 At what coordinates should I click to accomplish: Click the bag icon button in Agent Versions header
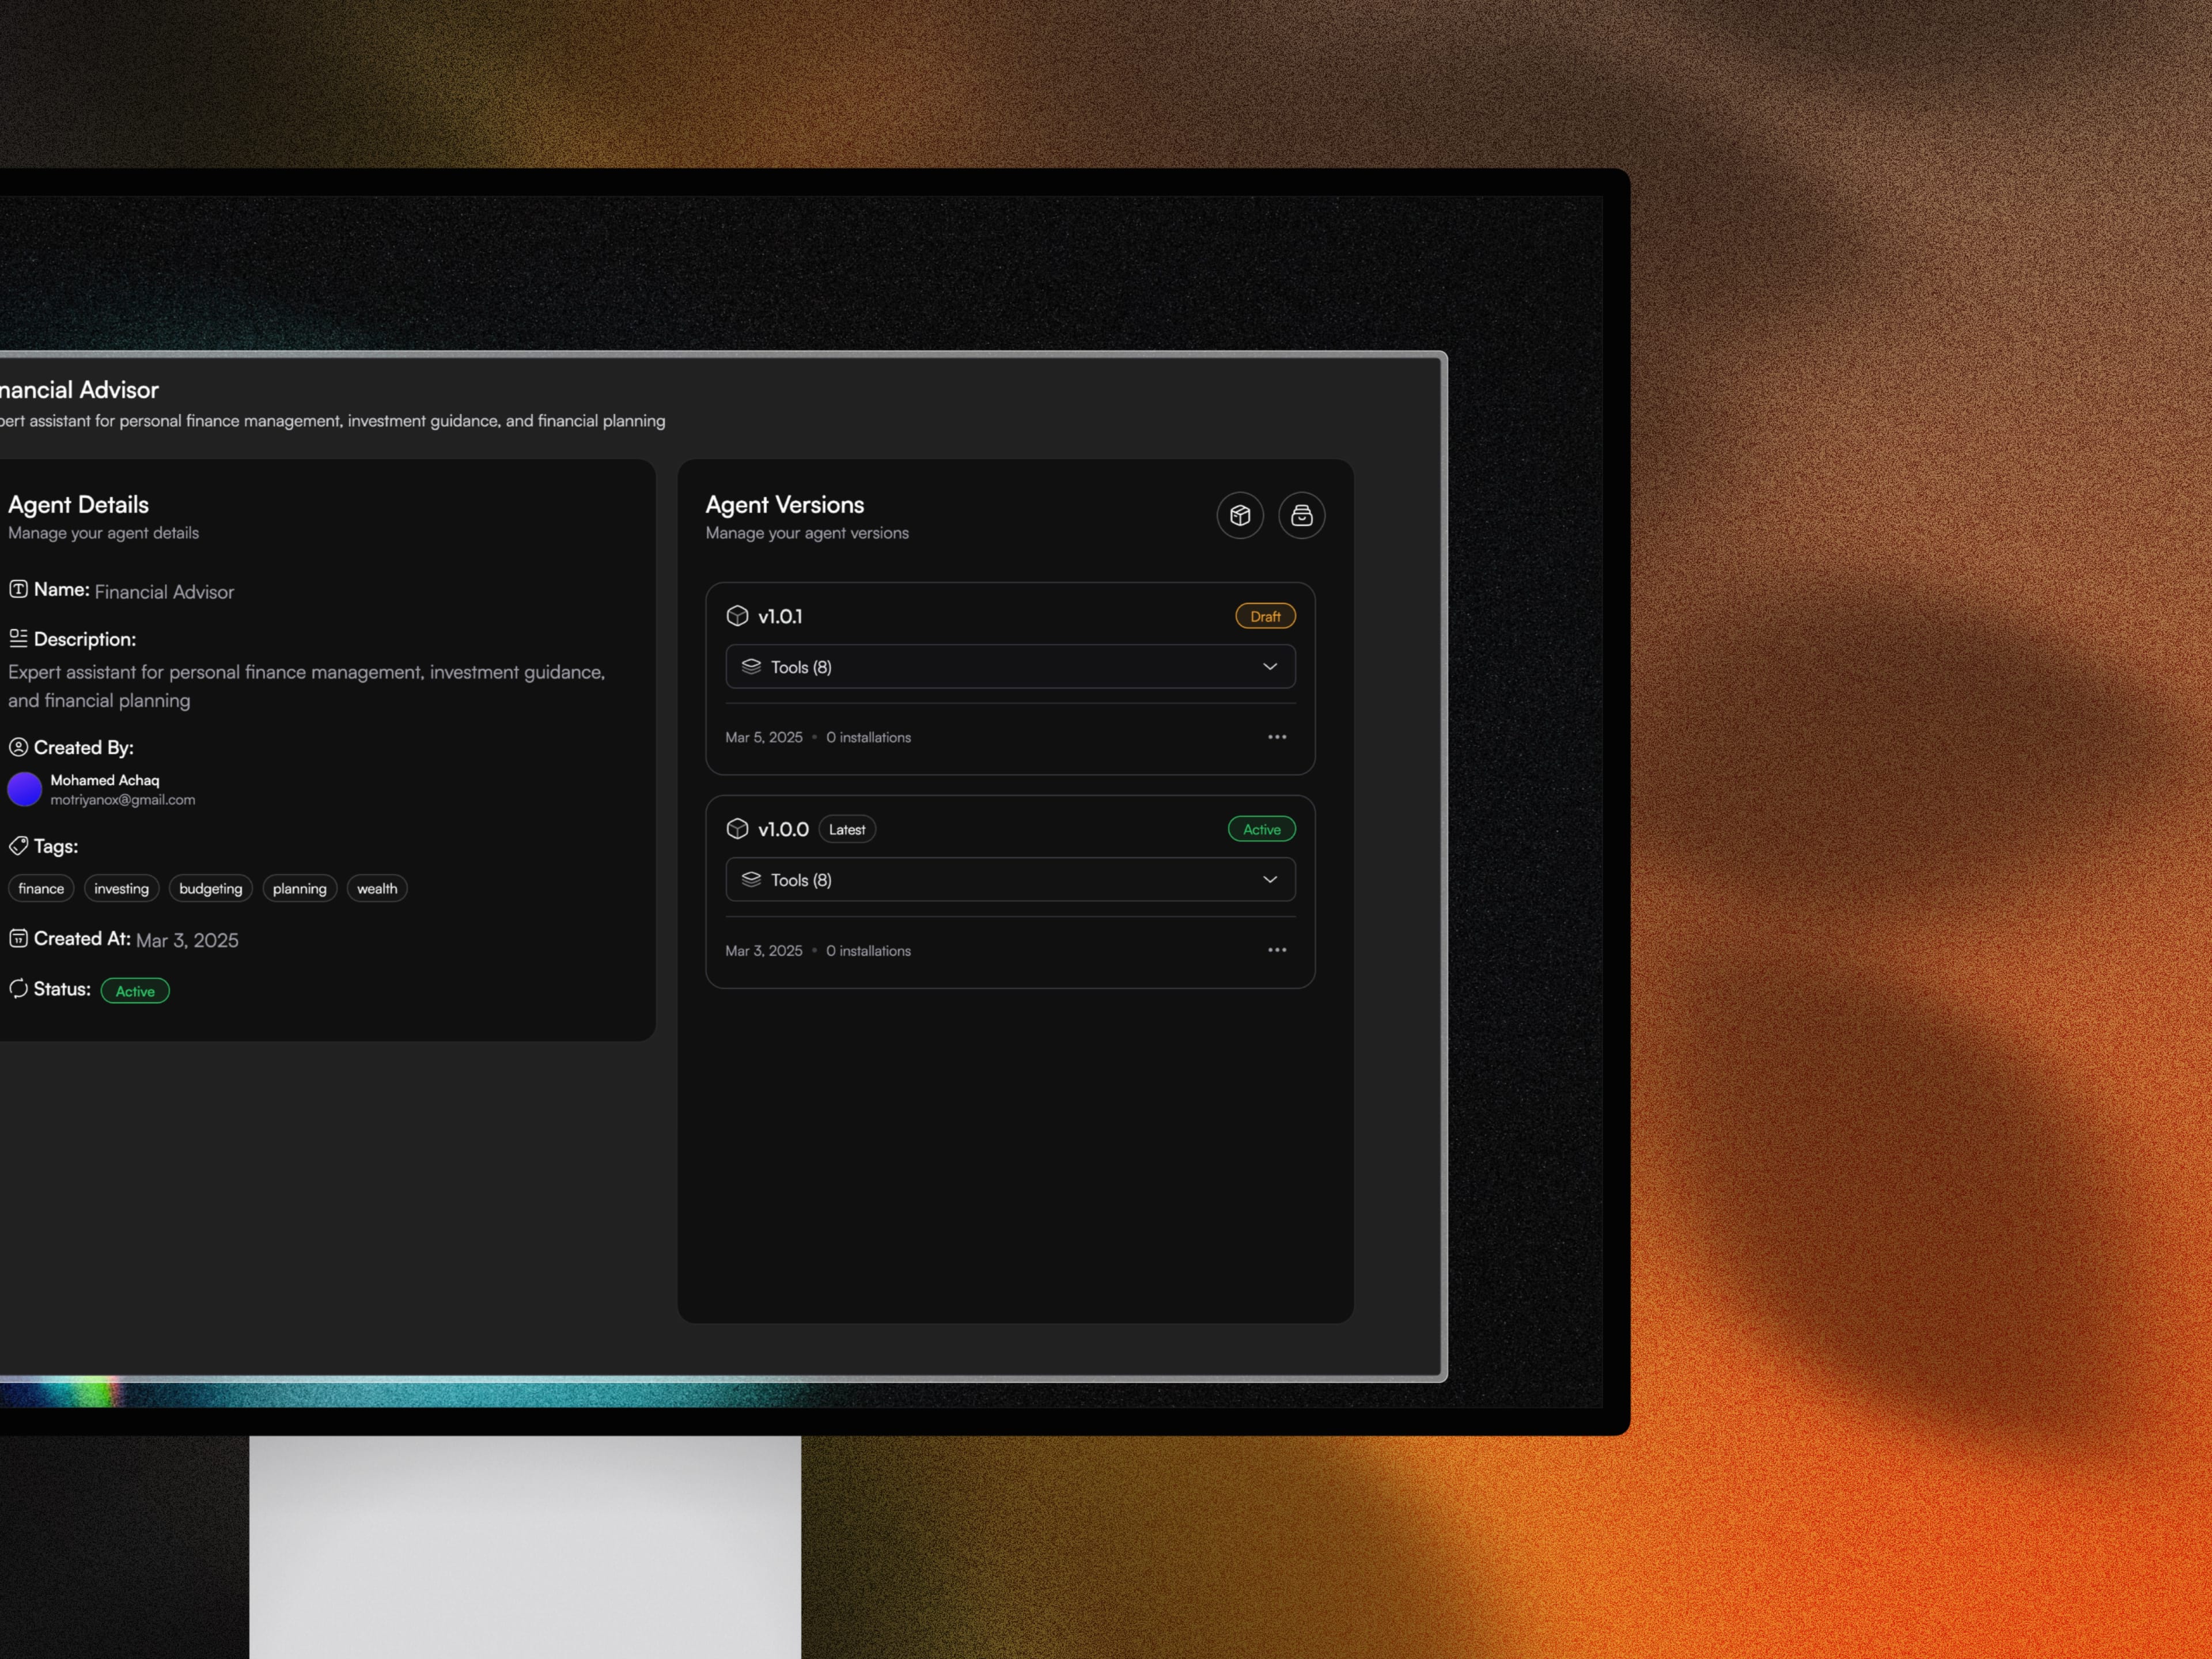click(x=1301, y=515)
